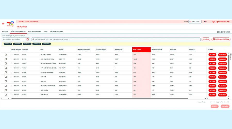The height and width of the screenshot is (129, 232).
Task: Click the Filtres button
Action: pyautogui.click(x=206, y=39)
